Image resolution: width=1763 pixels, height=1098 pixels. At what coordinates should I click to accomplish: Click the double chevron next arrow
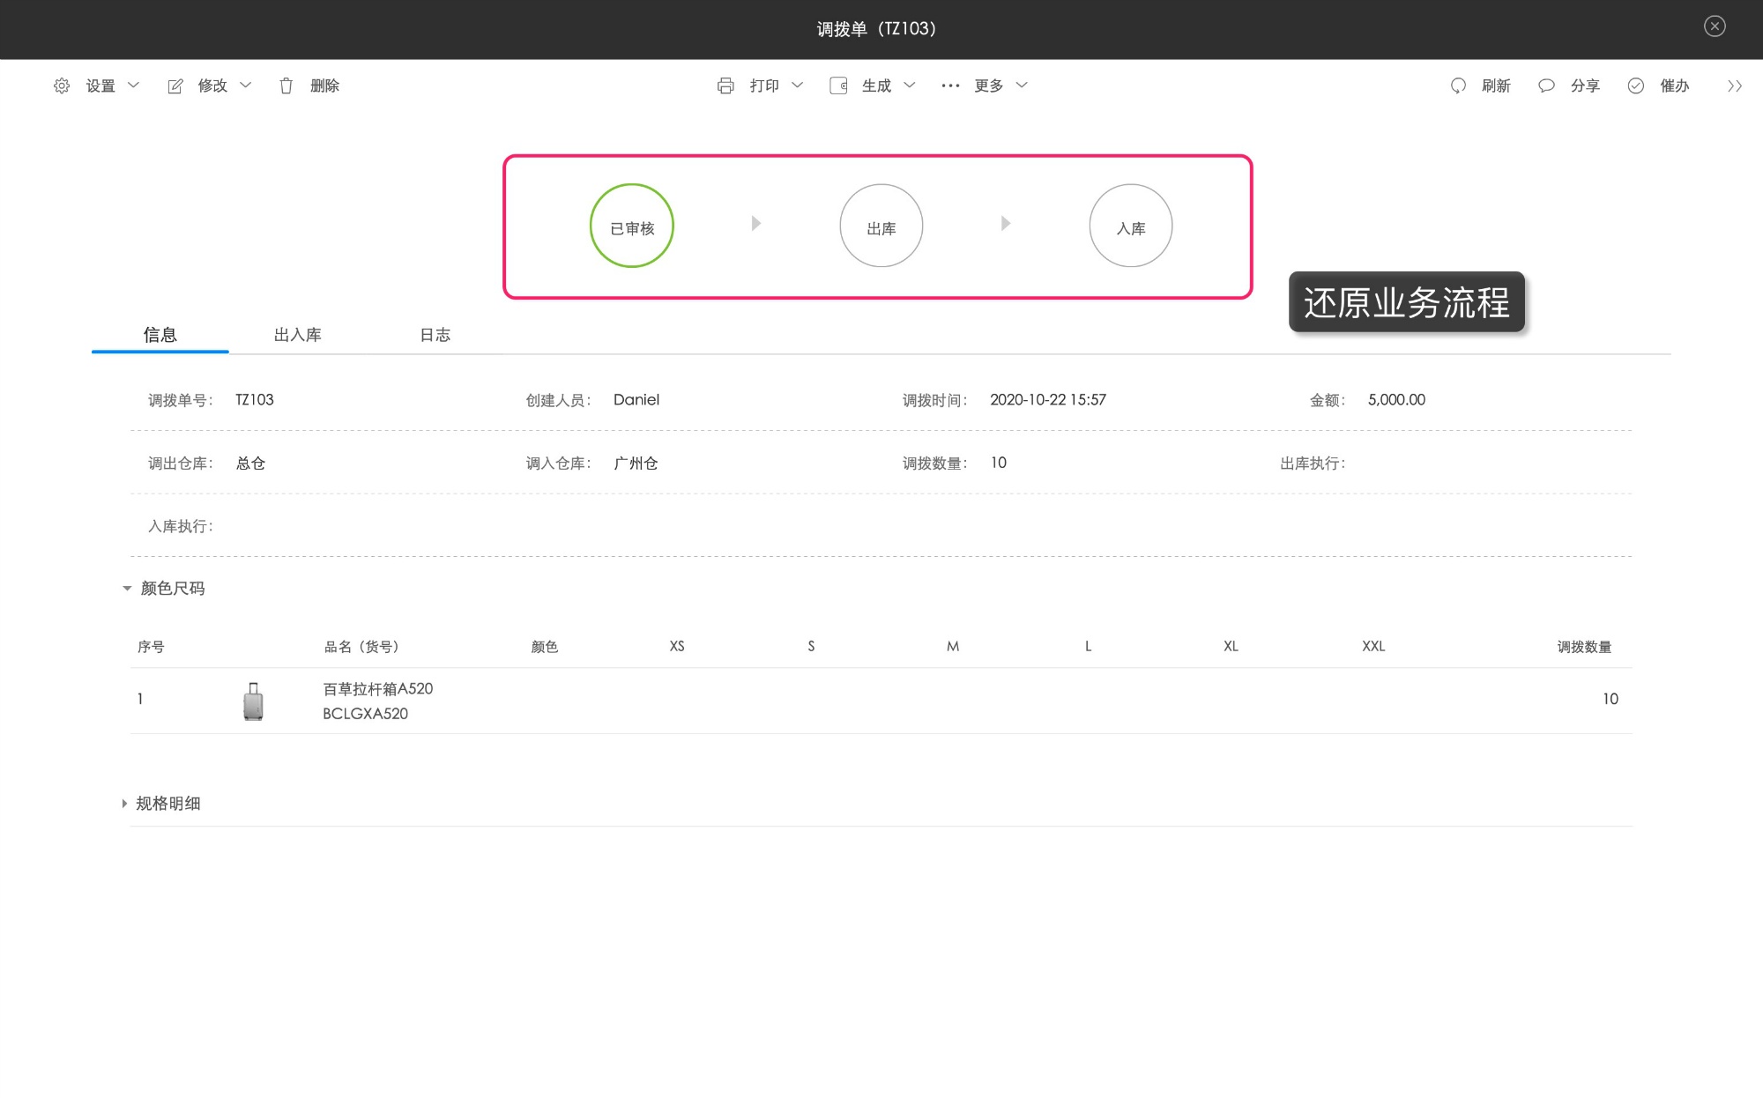pos(1735,85)
